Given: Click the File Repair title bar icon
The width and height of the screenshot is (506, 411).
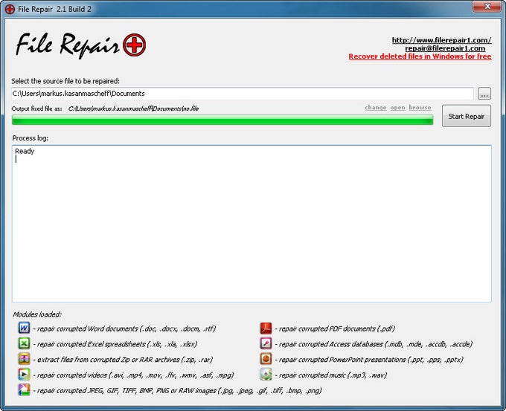Looking at the screenshot, I should [10, 9].
